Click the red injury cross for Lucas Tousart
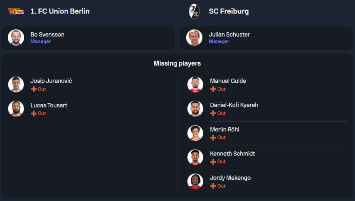355x201 pixels. [34, 113]
